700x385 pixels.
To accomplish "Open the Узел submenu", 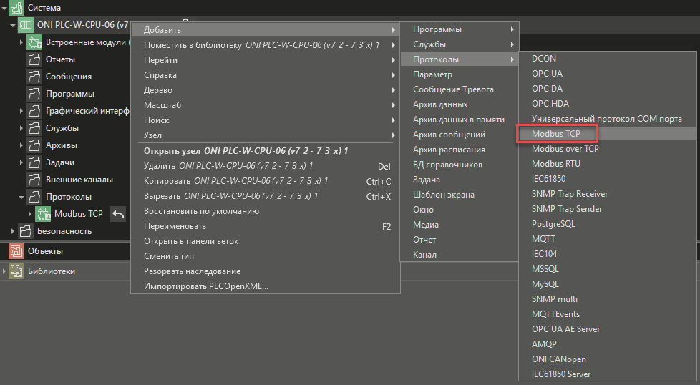I will 265,135.
